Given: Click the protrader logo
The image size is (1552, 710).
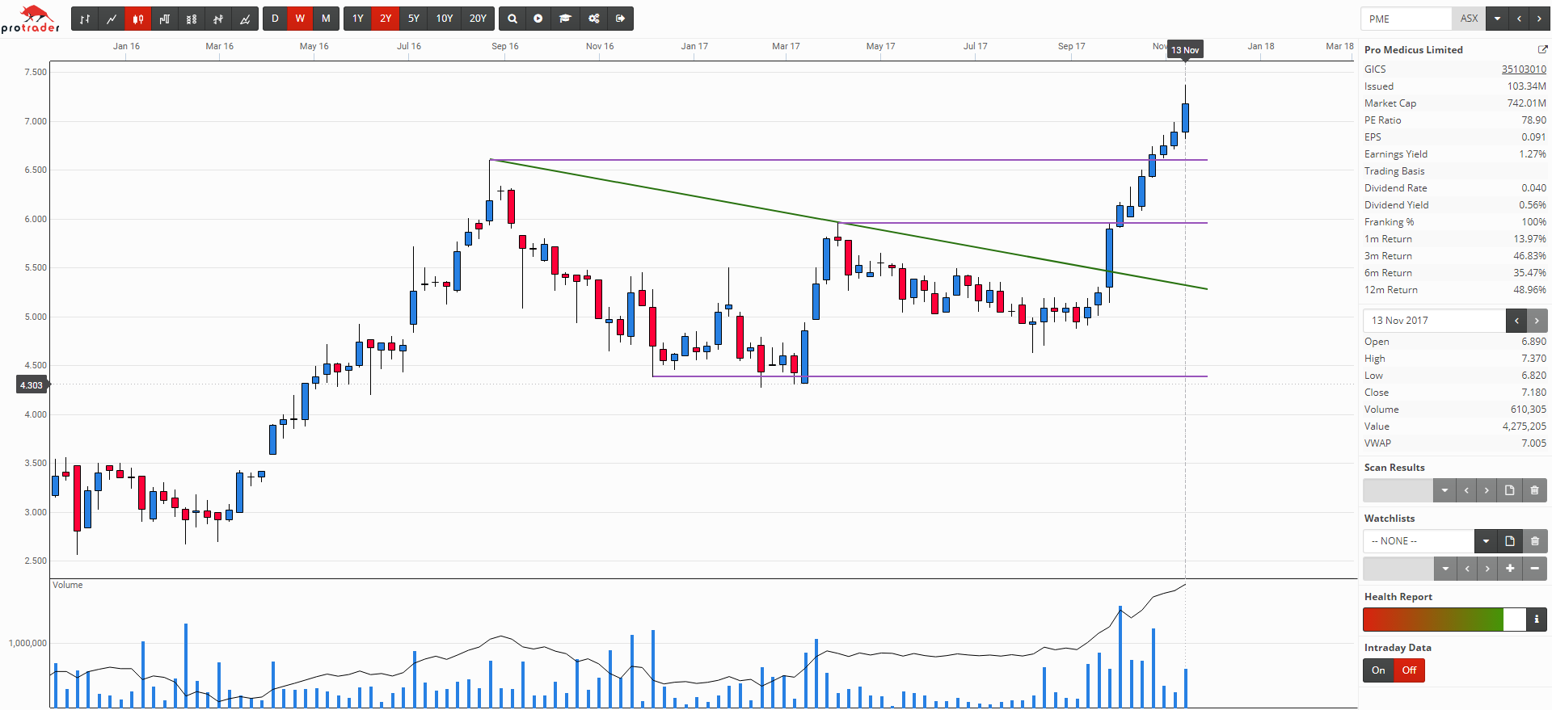Looking at the screenshot, I should tap(31, 19).
